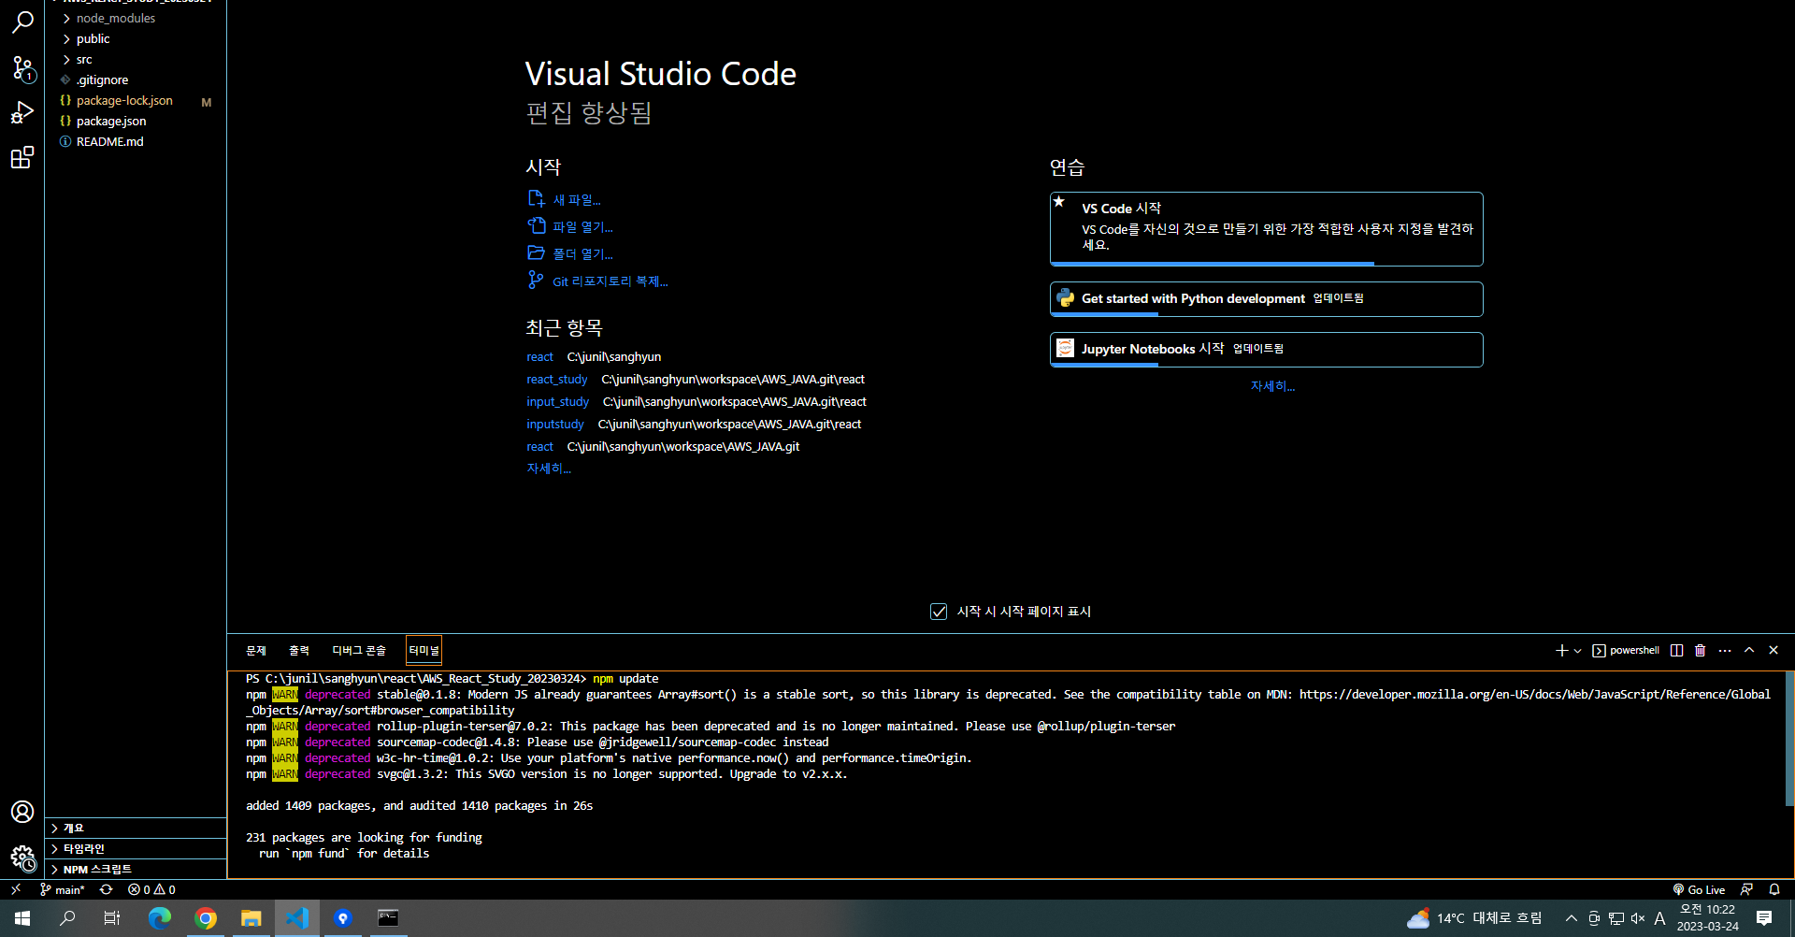Click the 폴더 열기 open folder link
1795x937 pixels.
pyautogui.click(x=582, y=254)
